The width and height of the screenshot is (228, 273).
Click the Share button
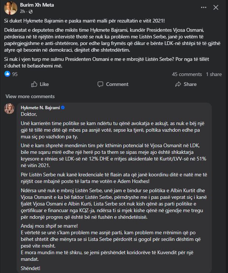[185, 84]
